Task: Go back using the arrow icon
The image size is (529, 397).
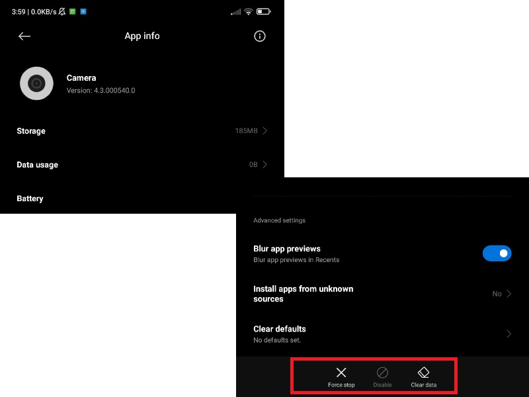Action: click(24, 36)
